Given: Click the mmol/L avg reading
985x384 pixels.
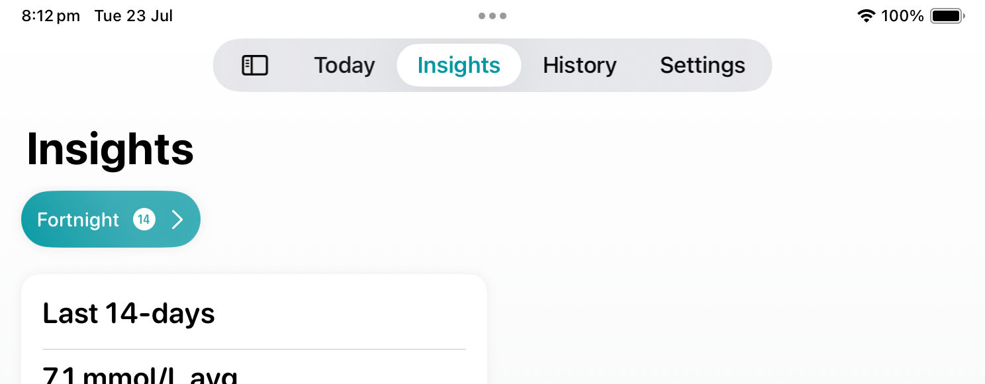Looking at the screenshot, I should pyautogui.click(x=140, y=375).
